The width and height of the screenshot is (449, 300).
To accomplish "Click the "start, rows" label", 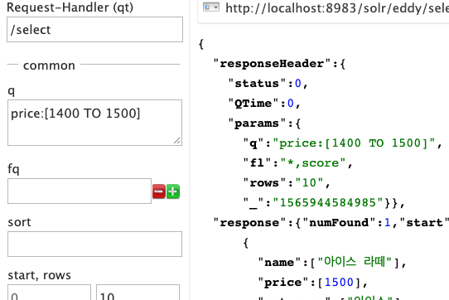I will pos(39,275).
